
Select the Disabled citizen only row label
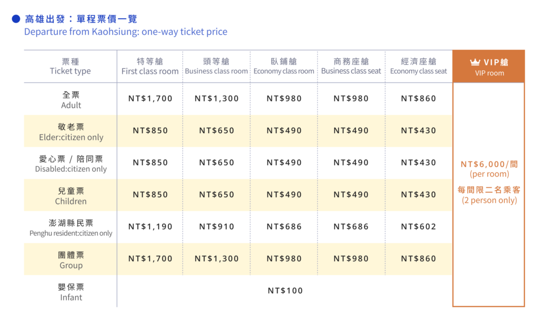(x=71, y=164)
